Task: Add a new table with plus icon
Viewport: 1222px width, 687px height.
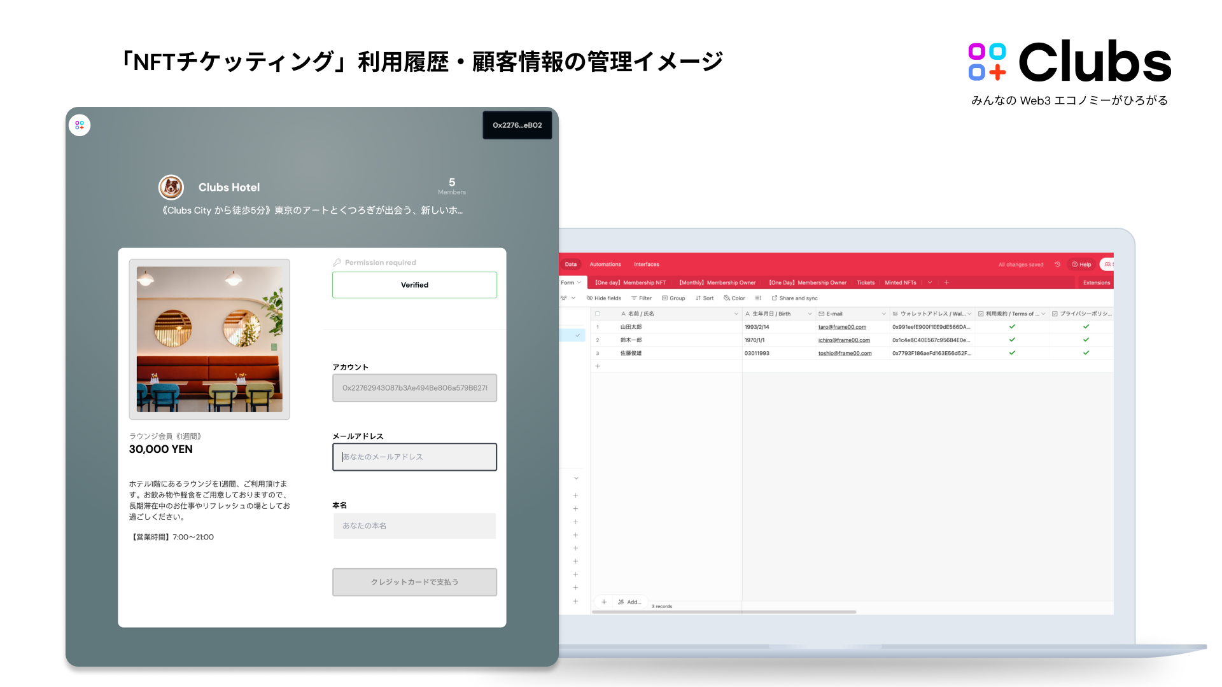Action: pyautogui.click(x=946, y=282)
